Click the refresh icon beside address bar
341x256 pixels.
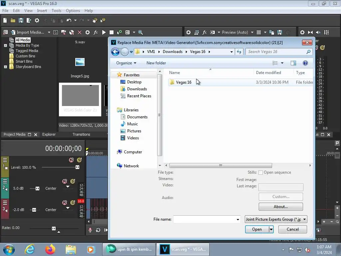tap(239, 52)
